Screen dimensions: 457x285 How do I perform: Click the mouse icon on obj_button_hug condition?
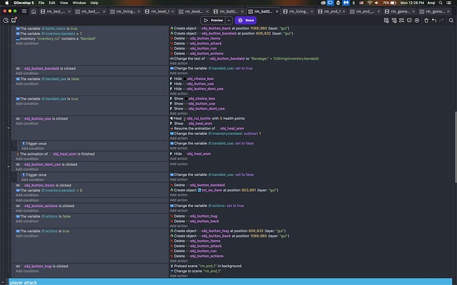(x=18, y=266)
